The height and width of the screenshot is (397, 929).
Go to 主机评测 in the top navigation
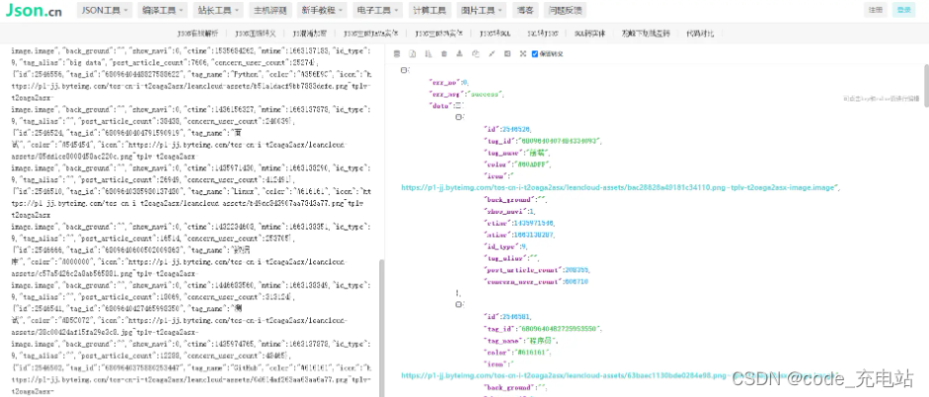pyautogui.click(x=270, y=10)
